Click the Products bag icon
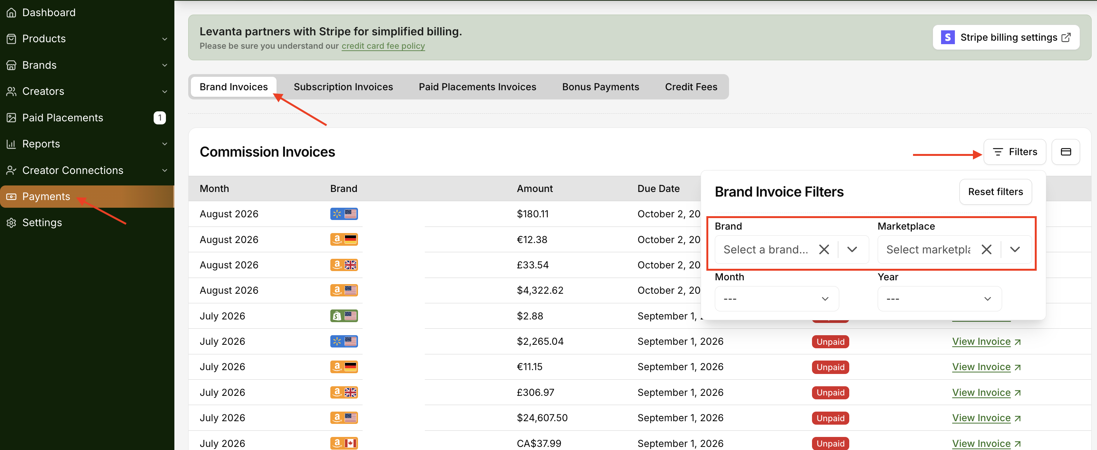 tap(12, 39)
